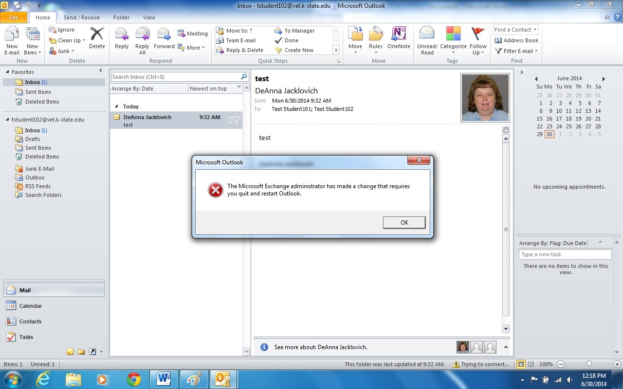Open Contacts in navigation pane
Screen dimensions: 623x389
pyautogui.click(x=54, y=321)
